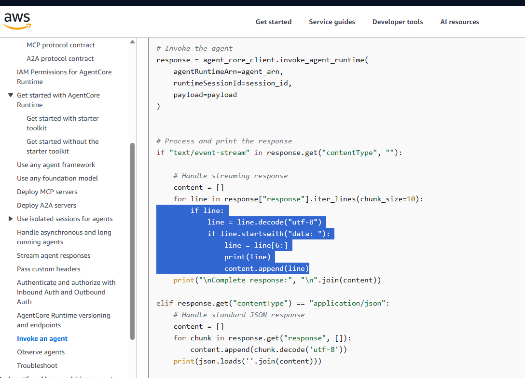525x378 pixels.
Task: Click '# Handle streaming response' comment
Action: point(230,176)
